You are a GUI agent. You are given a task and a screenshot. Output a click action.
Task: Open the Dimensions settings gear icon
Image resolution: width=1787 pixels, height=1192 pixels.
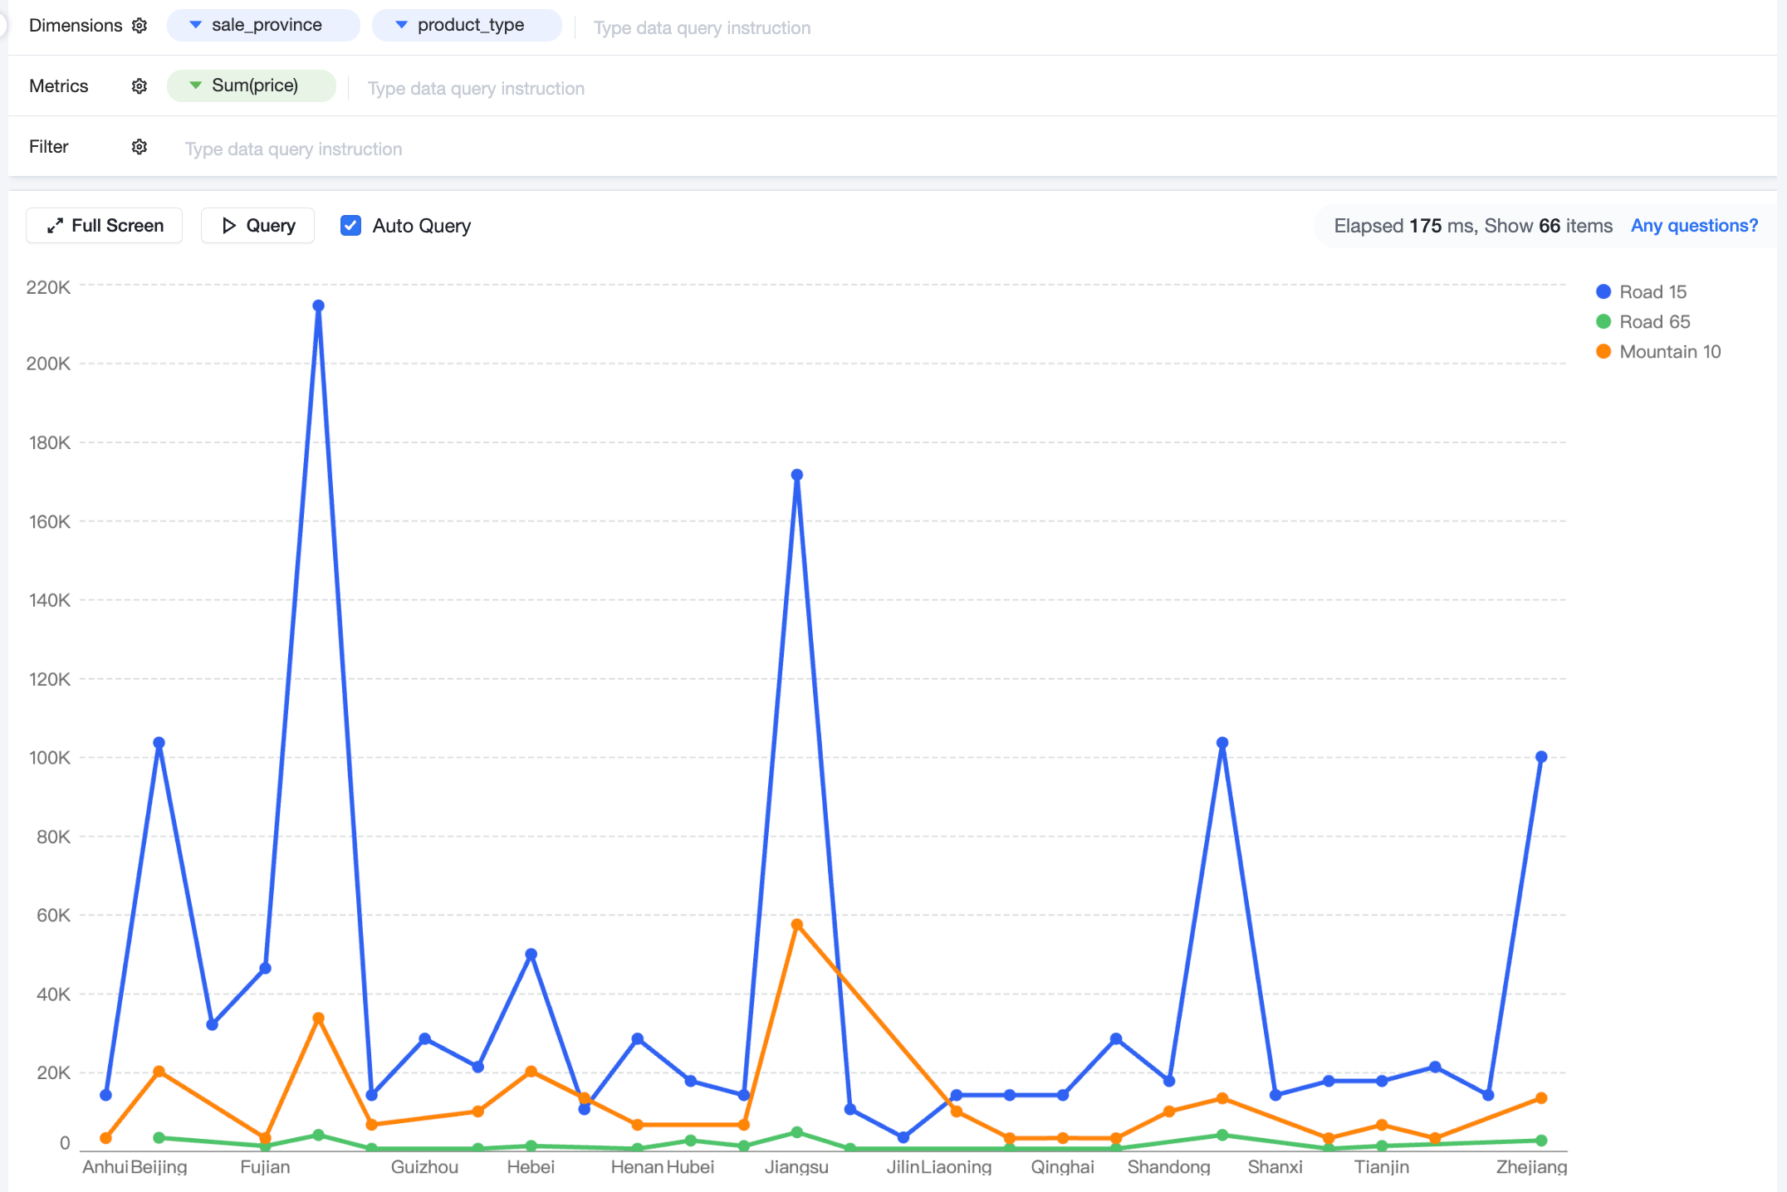pos(140,26)
